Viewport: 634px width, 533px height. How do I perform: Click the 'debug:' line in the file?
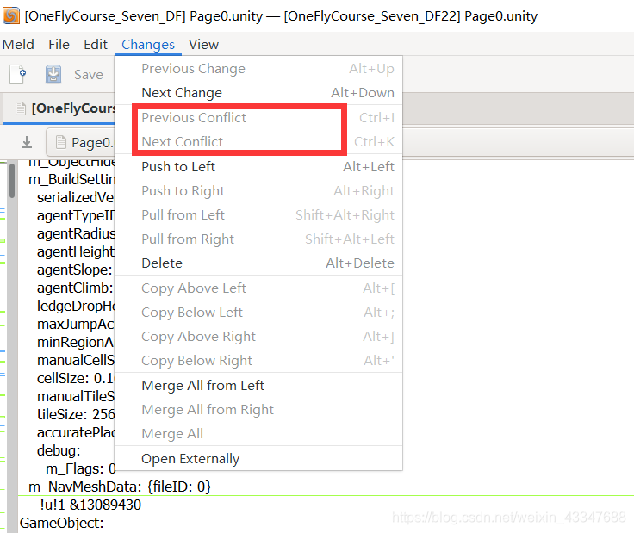(x=59, y=450)
